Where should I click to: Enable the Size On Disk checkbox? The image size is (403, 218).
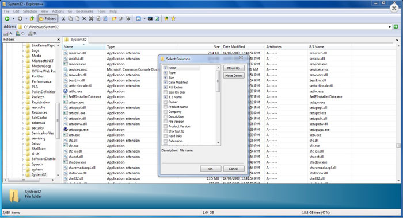[165, 92]
